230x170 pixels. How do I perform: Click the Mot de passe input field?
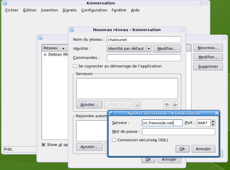(x=178, y=132)
